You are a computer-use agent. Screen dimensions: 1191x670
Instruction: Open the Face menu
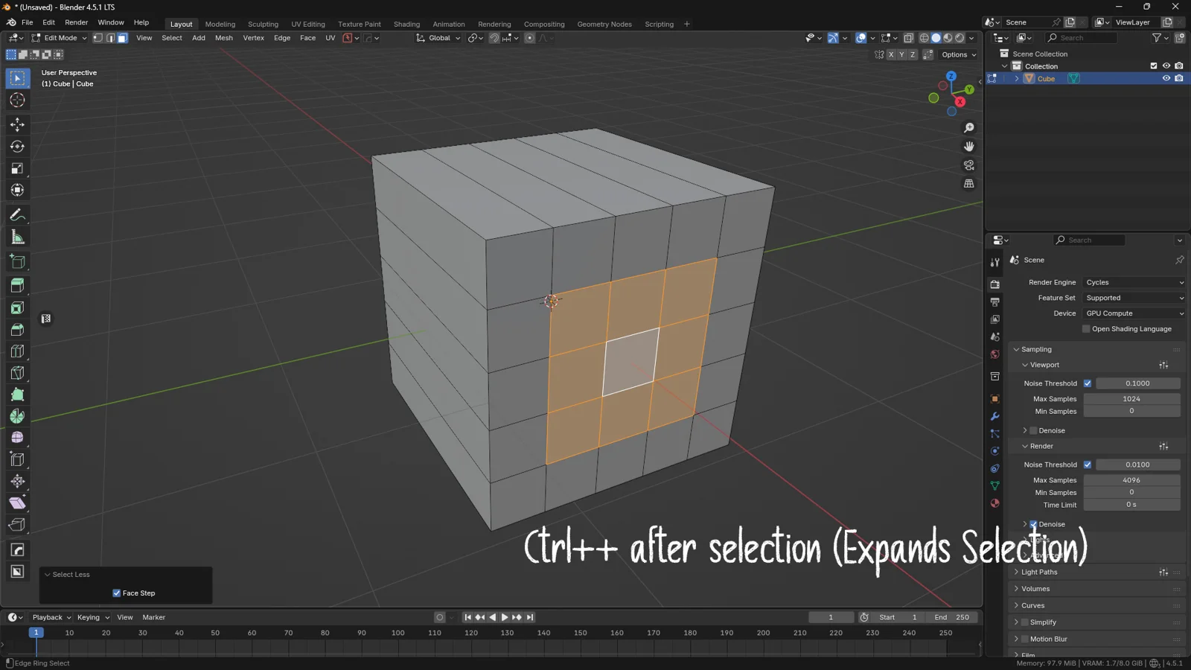(307, 38)
